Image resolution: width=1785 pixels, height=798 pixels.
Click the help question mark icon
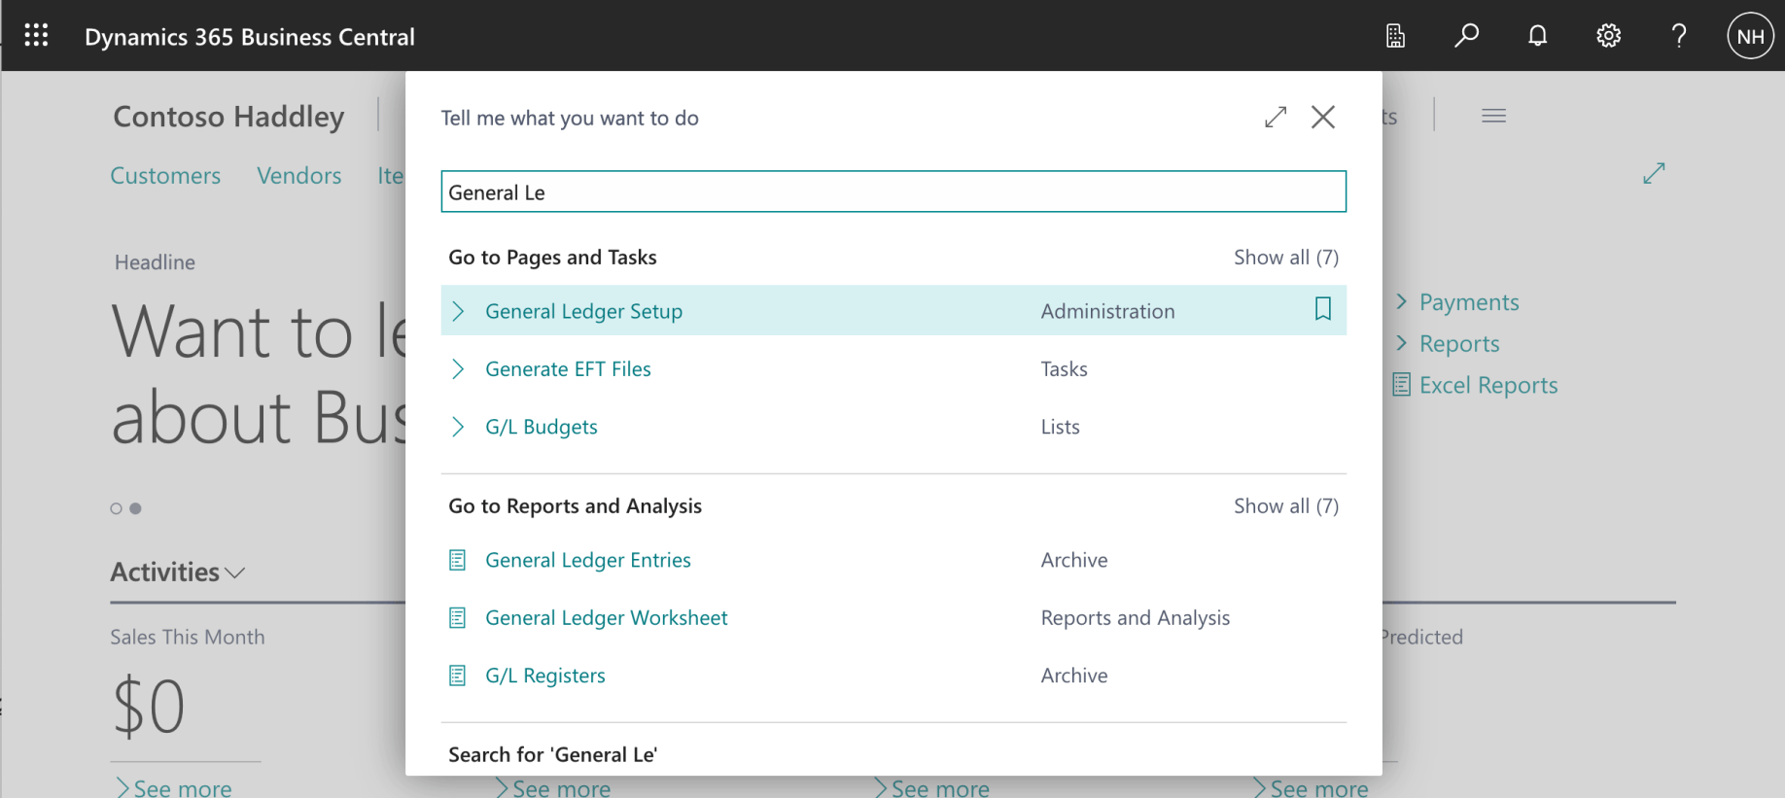[x=1679, y=36]
